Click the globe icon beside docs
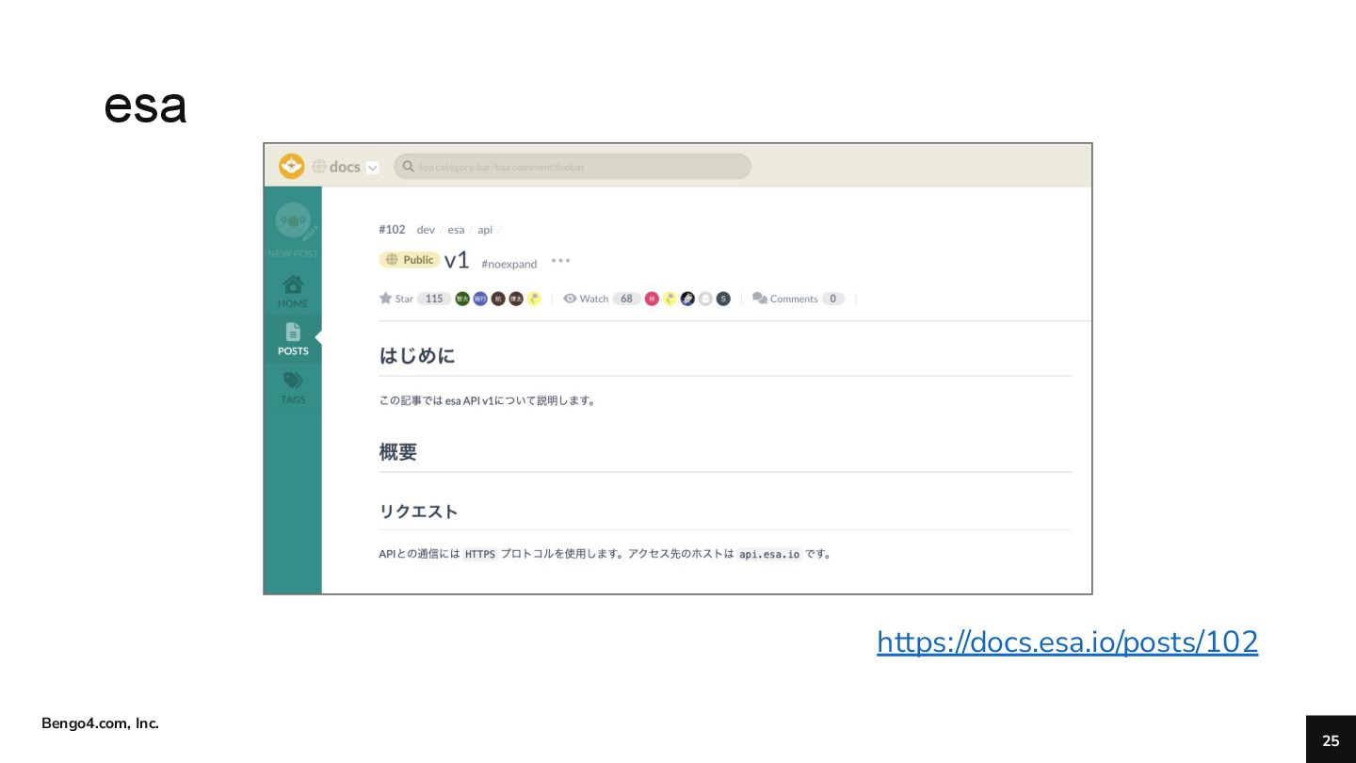 coord(319,167)
